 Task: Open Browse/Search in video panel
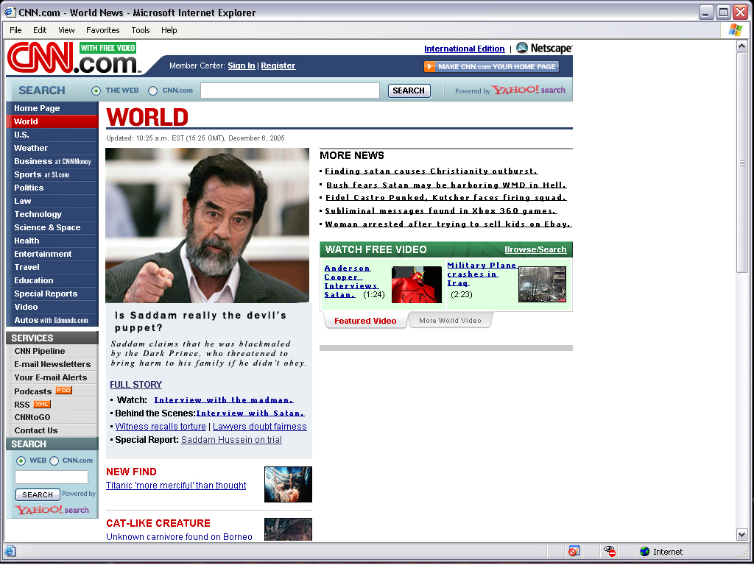pyautogui.click(x=535, y=249)
